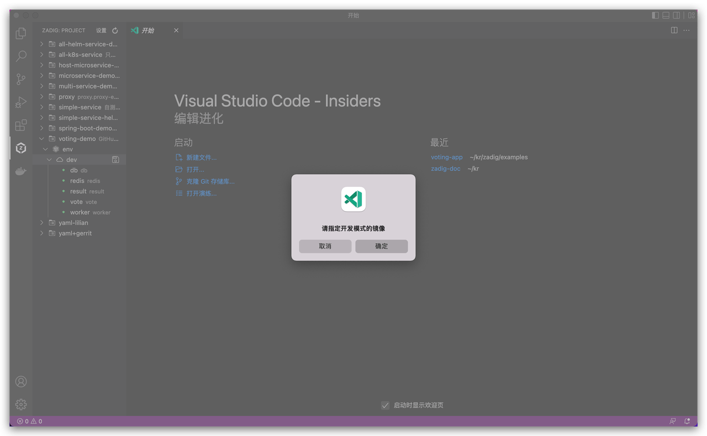Open the Source Control icon
This screenshot has width=707, height=436.
click(20, 79)
